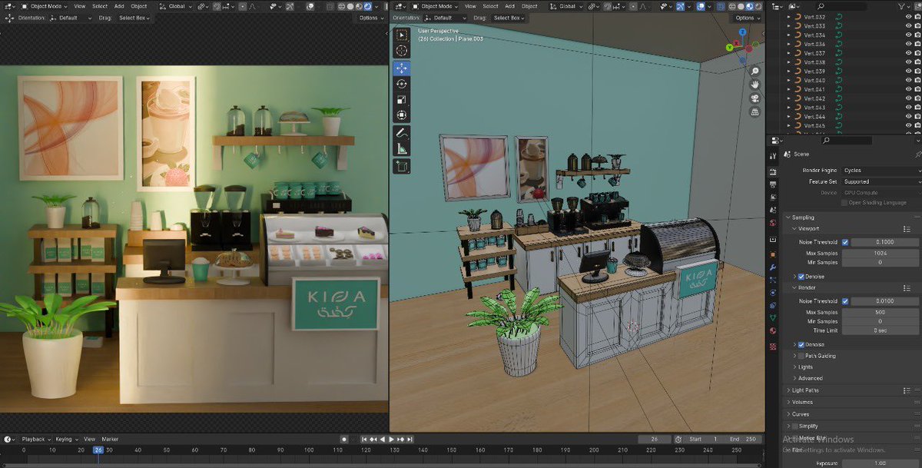The height and width of the screenshot is (468, 922).
Task: Open Add menu in left viewport
Action: 119,6
